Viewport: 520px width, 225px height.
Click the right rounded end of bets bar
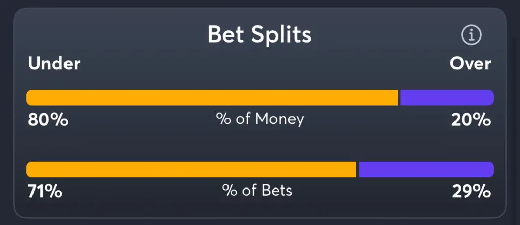pyautogui.click(x=490, y=169)
